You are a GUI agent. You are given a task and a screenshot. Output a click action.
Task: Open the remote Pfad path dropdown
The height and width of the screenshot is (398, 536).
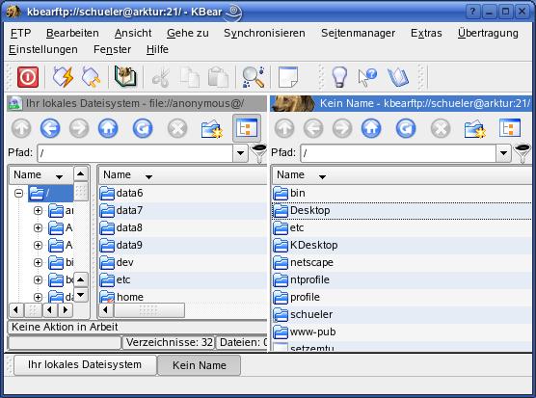point(503,152)
